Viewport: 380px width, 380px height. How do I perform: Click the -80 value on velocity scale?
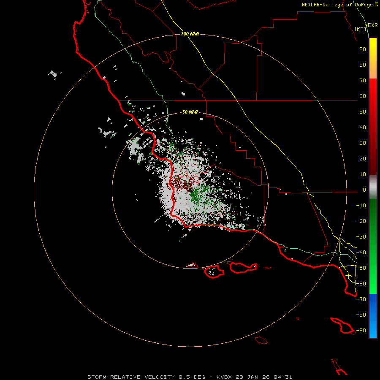coord(361,315)
